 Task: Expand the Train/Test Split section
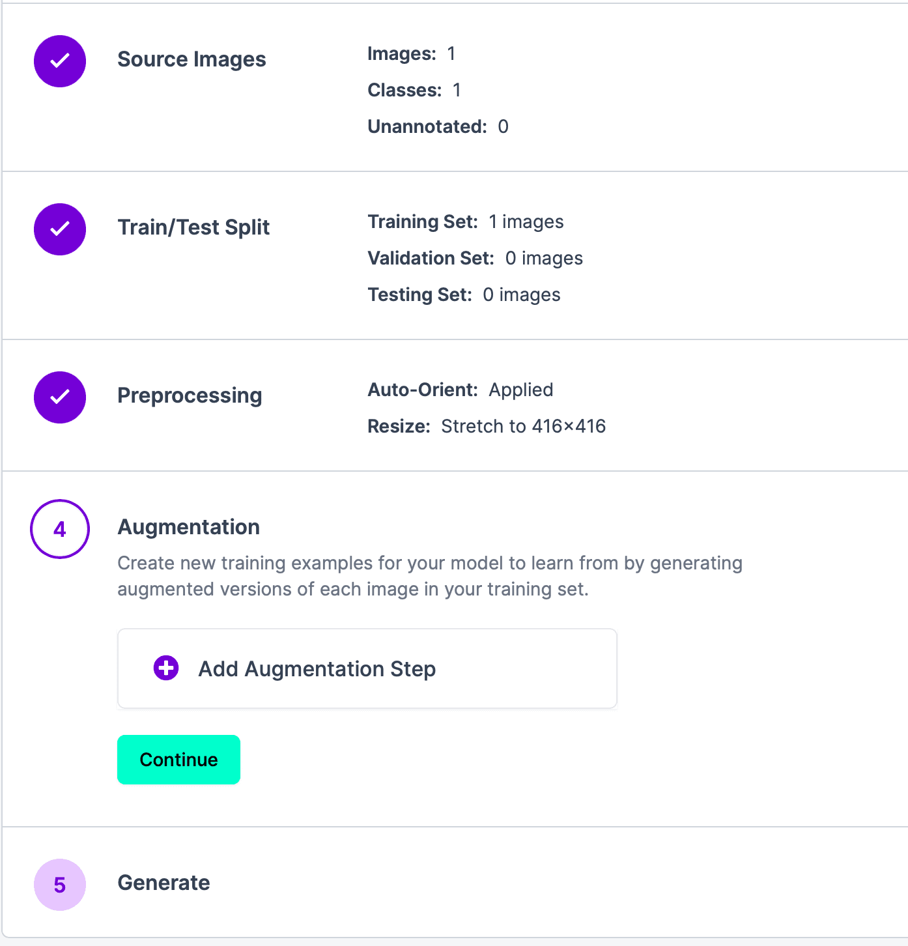tap(193, 227)
